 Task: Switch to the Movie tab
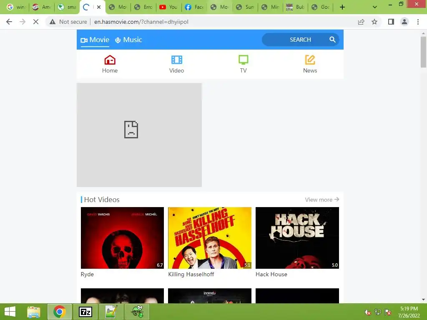pos(95,40)
